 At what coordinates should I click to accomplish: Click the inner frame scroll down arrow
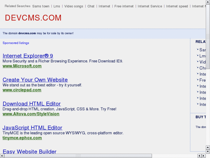208,151
